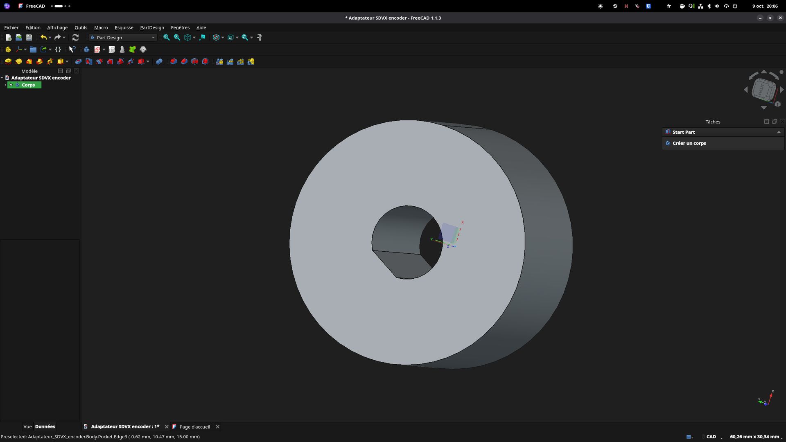Collapse the Start Part task section

(779, 132)
